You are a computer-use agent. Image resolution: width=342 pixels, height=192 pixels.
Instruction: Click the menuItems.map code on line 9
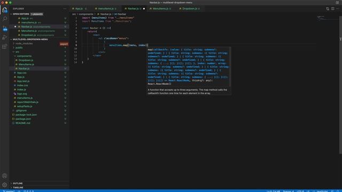(x=119, y=45)
